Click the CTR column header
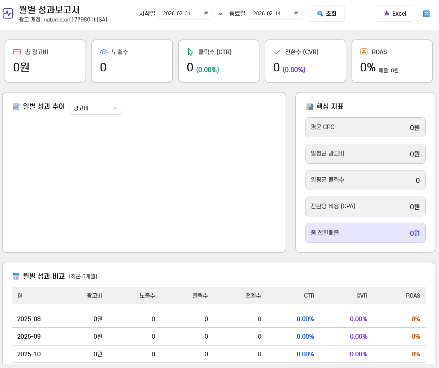This screenshot has height=368, width=439. point(309,295)
